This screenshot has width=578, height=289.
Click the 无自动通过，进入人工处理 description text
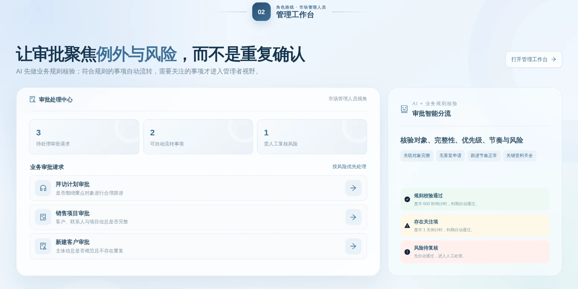click(440, 256)
